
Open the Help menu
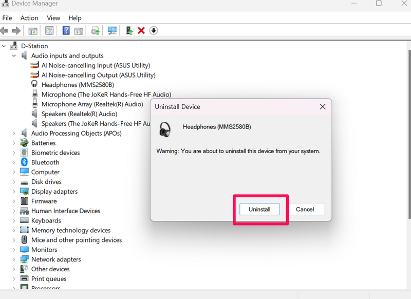[75, 18]
